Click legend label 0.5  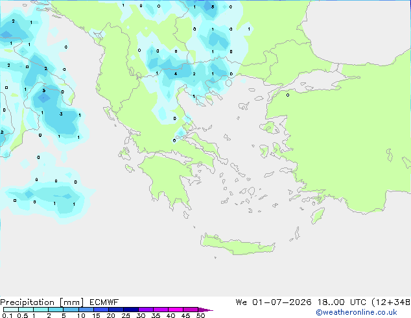[x=23, y=315]
